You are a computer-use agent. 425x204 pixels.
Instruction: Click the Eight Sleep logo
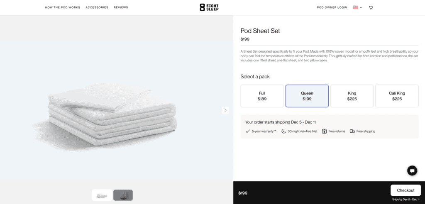point(208,7)
